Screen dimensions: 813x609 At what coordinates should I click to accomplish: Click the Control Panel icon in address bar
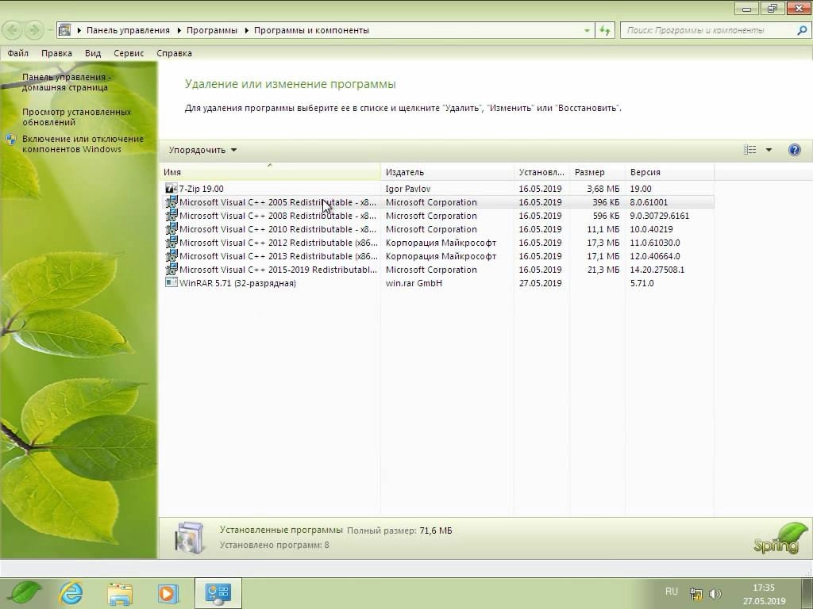click(65, 30)
